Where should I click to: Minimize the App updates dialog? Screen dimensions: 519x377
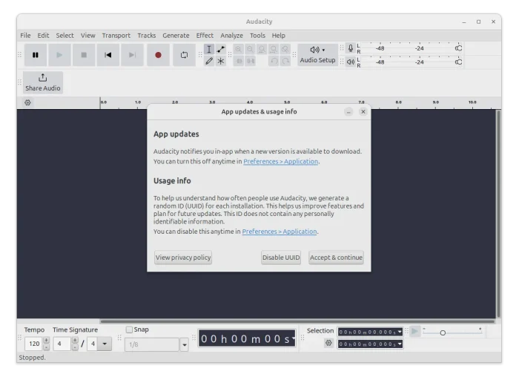(348, 112)
